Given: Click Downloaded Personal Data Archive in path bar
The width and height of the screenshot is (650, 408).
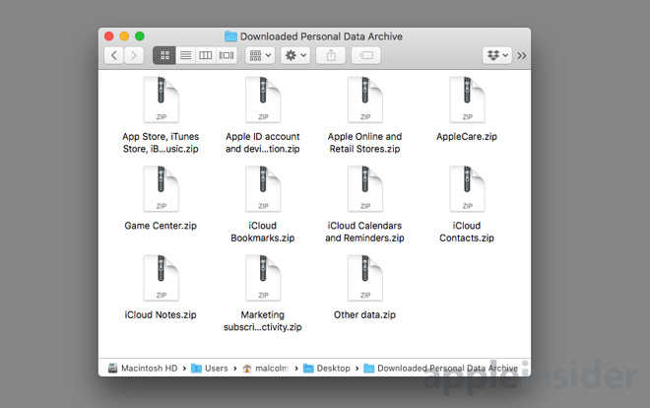Looking at the screenshot, I should [440, 369].
